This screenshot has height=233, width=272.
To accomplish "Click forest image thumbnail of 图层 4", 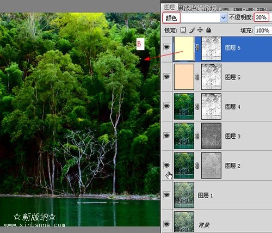I will pos(184,106).
